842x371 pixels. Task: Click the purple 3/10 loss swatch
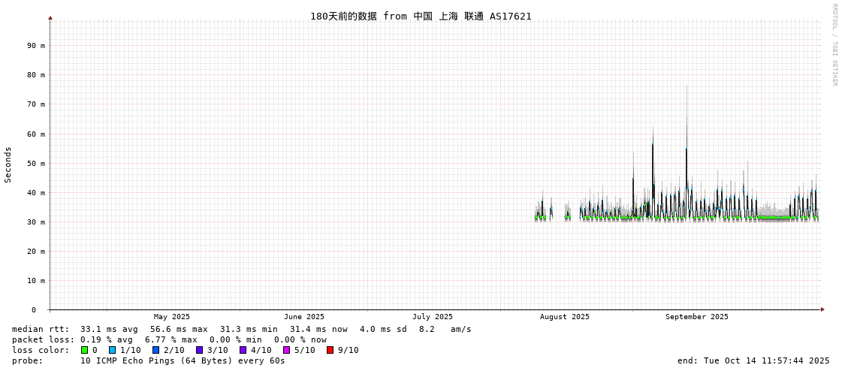(200, 350)
